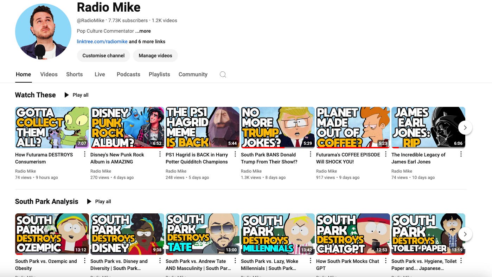Switch to the Podcasts tab

pyautogui.click(x=128, y=75)
